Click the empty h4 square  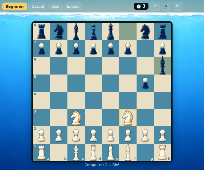[163, 100]
